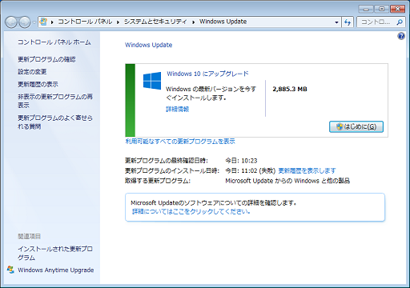Open 利用可能なすべての更新プログラムを表示 link

(180, 142)
